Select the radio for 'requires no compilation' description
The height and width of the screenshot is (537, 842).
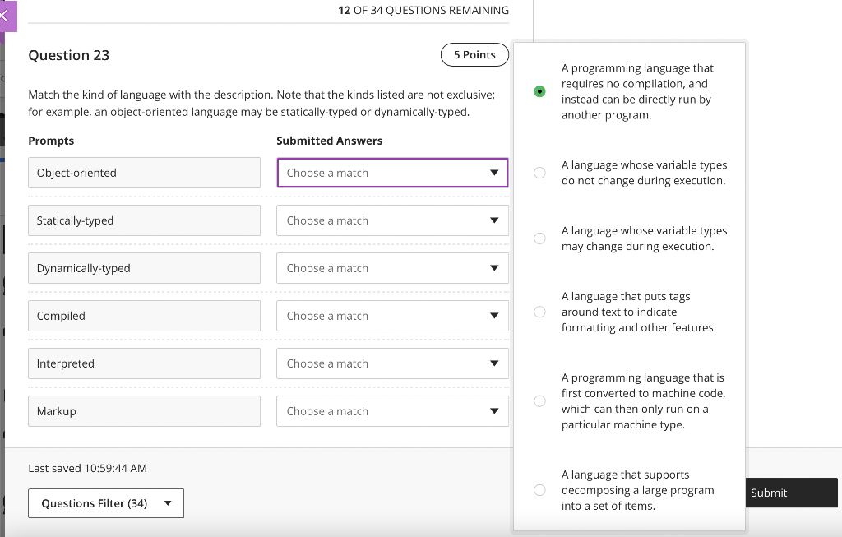(539, 91)
